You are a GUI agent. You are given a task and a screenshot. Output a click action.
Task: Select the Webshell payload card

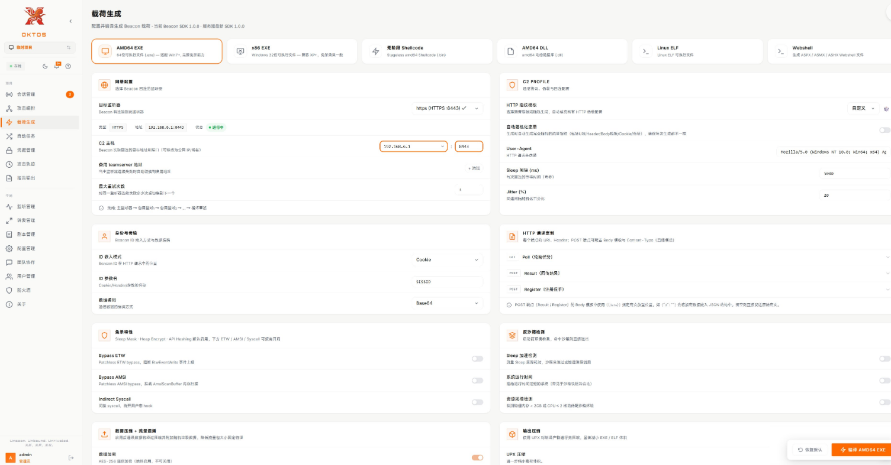829,51
